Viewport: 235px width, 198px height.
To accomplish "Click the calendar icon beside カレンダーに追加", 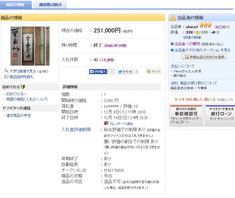I will 106,123.
